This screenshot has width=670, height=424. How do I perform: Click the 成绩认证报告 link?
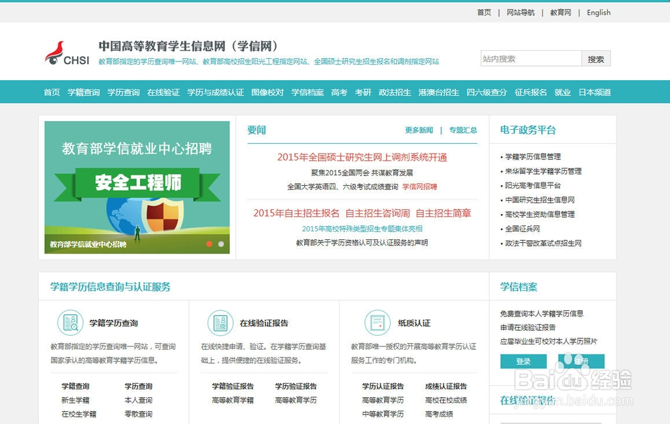pyautogui.click(x=446, y=387)
